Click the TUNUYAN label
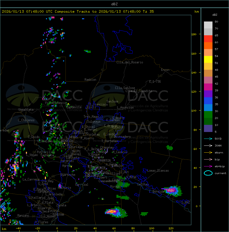Image resolution: width=229 pixels, height=232 pixels. (x=58, y=215)
